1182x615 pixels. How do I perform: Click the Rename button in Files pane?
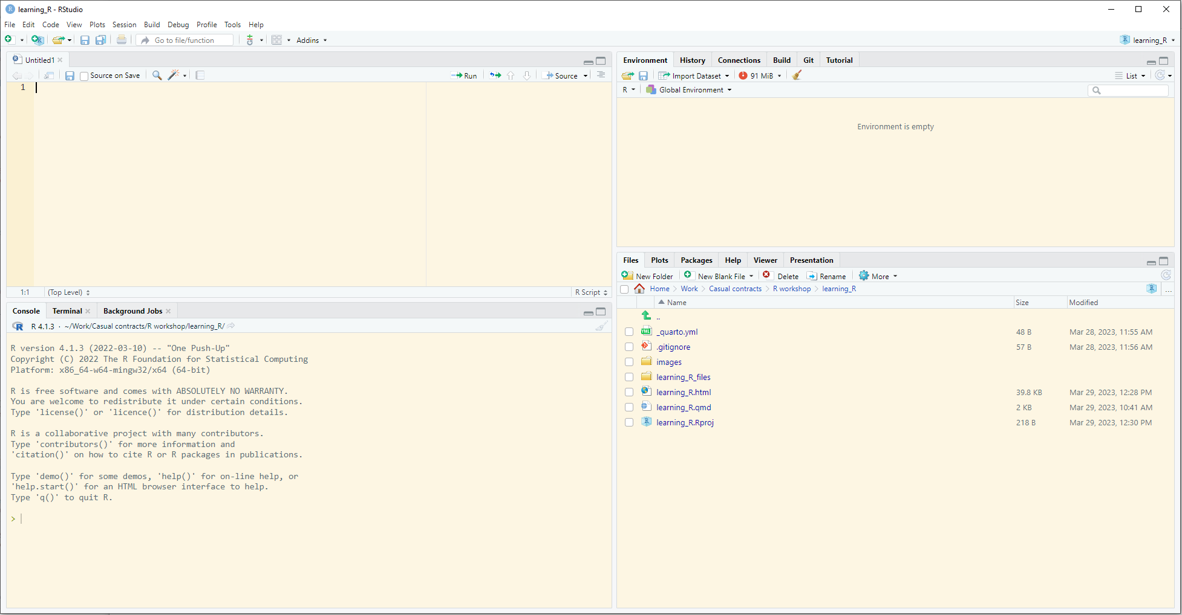click(826, 276)
